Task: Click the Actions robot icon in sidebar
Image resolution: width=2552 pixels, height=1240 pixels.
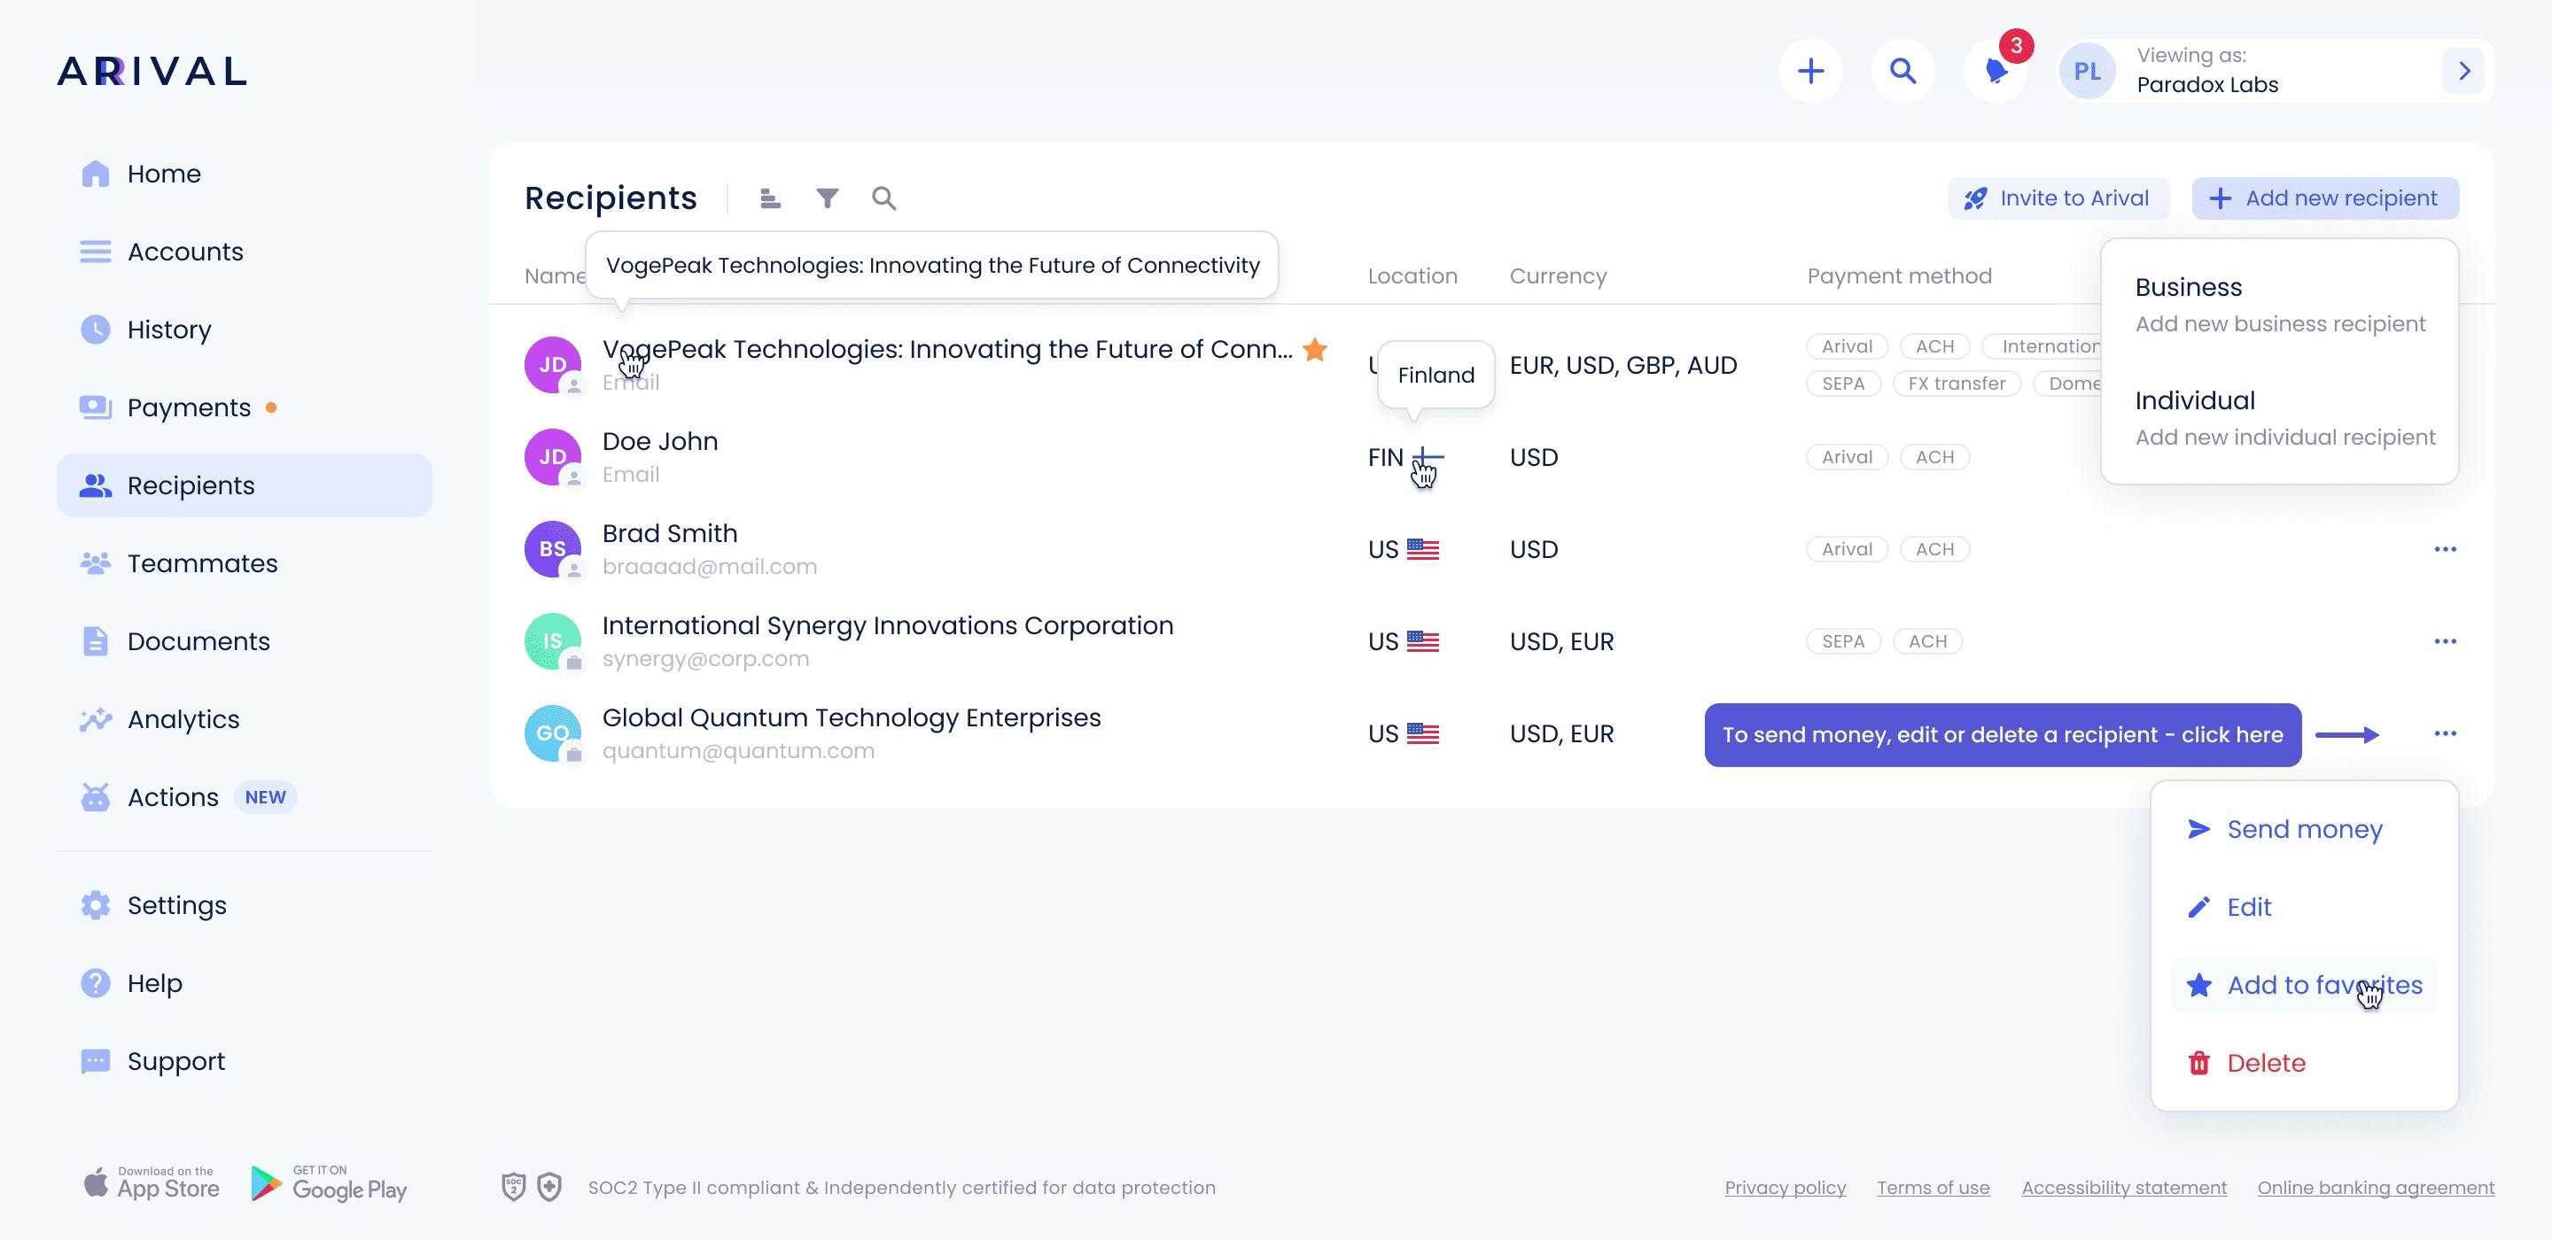Action: point(95,797)
